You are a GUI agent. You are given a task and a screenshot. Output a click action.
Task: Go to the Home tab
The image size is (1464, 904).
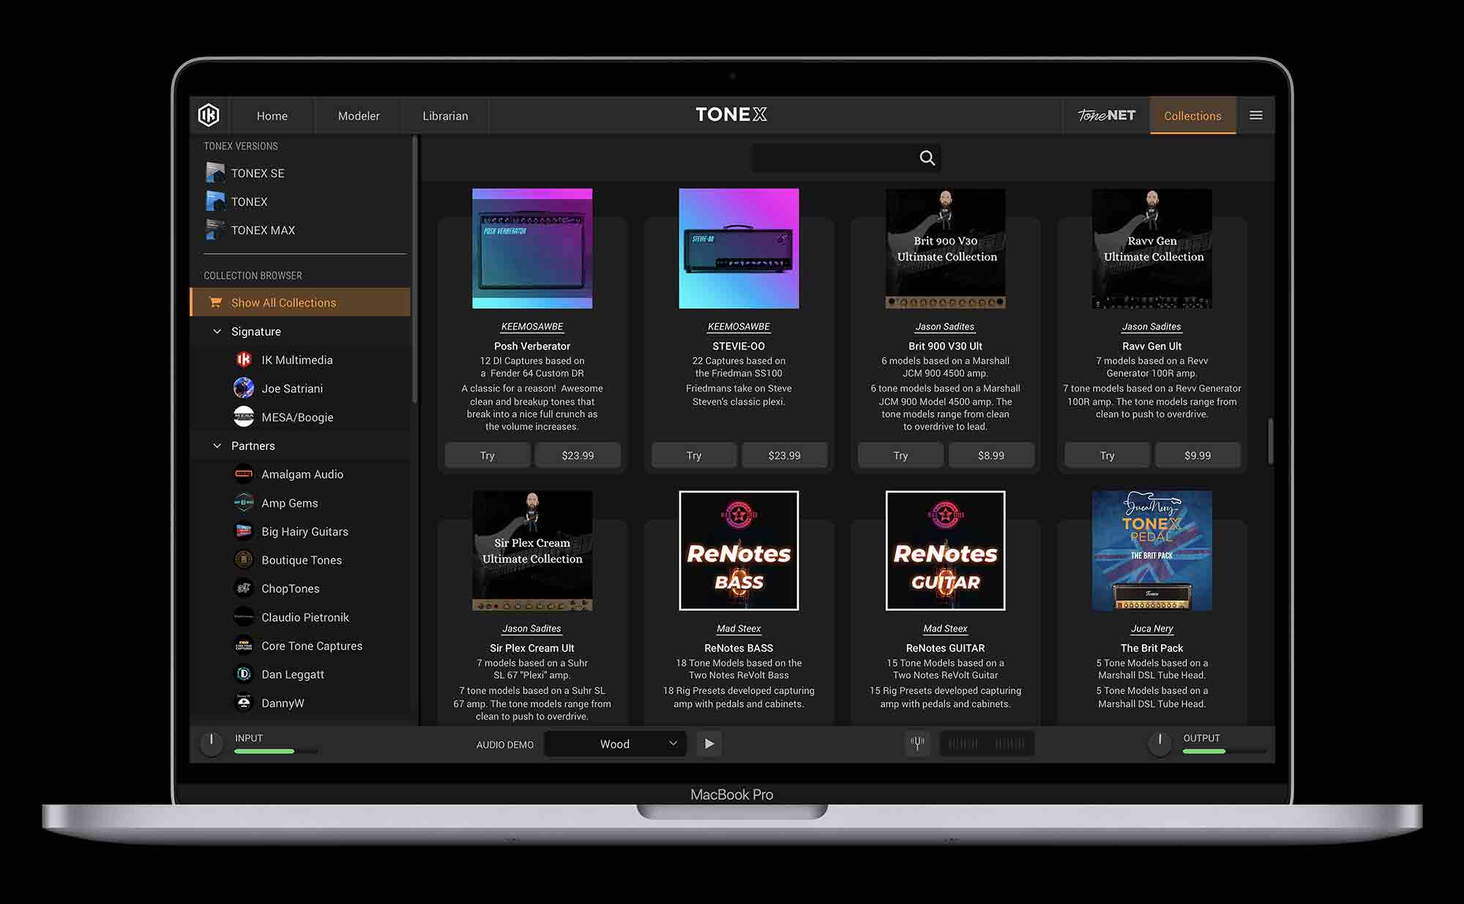point(272,116)
